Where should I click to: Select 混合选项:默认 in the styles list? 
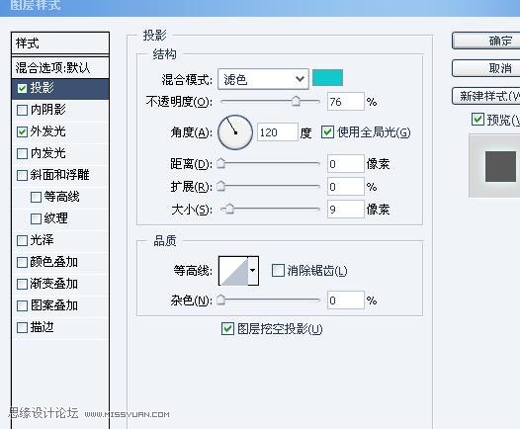60,68
